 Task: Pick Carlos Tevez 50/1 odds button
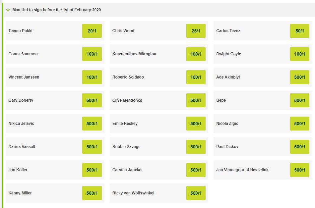(x=299, y=31)
